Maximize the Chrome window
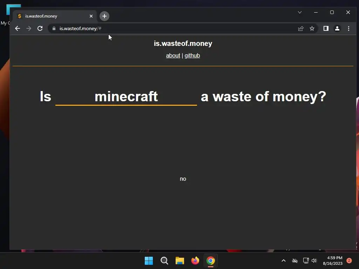Image resolution: width=359 pixels, height=269 pixels. pos(332,12)
